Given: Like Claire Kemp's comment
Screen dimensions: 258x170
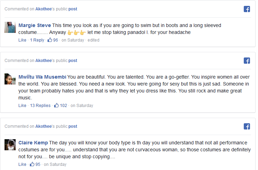Looking at the screenshot, I should coord(22,164).
